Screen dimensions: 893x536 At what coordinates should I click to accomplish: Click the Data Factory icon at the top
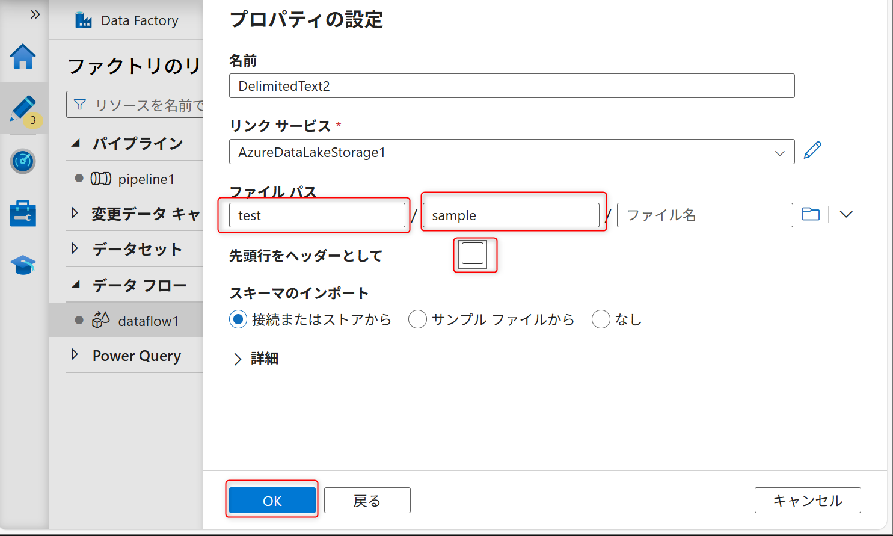84,20
